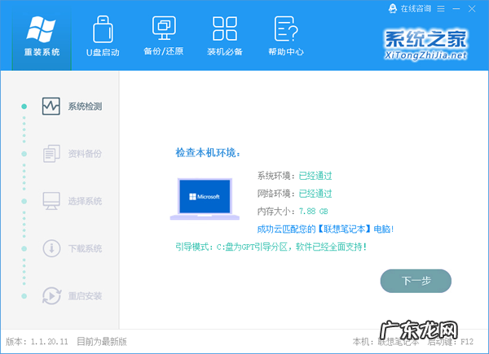Click the 下载系统 download icon

[51, 248]
